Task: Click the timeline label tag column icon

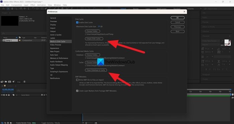Action: [14, 95]
